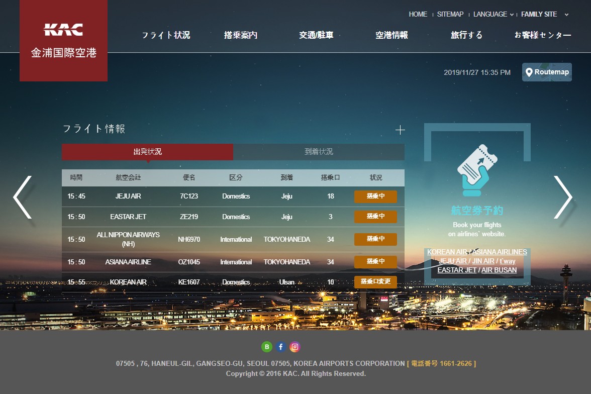Click the next slide right arrow
This screenshot has width=591, height=394.
pos(563,197)
